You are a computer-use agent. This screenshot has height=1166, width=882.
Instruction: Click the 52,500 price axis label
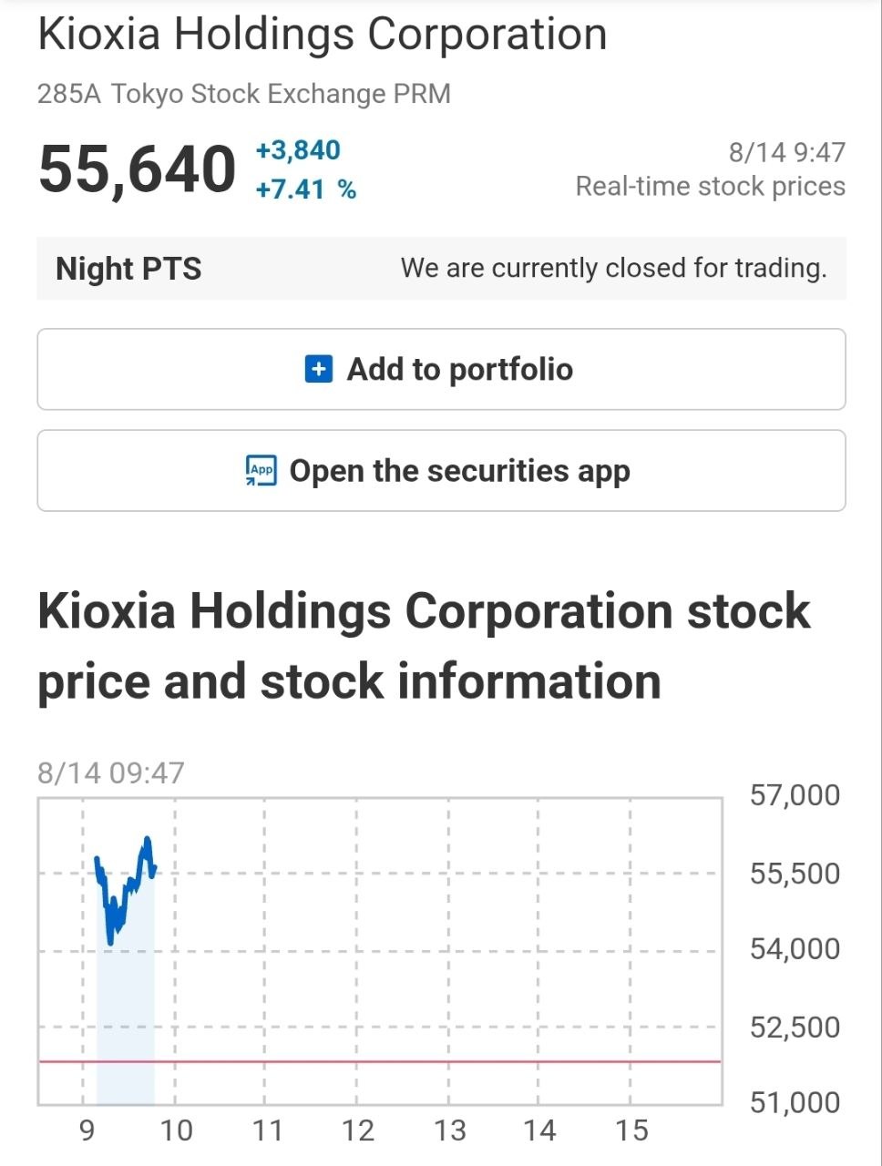point(795,1028)
